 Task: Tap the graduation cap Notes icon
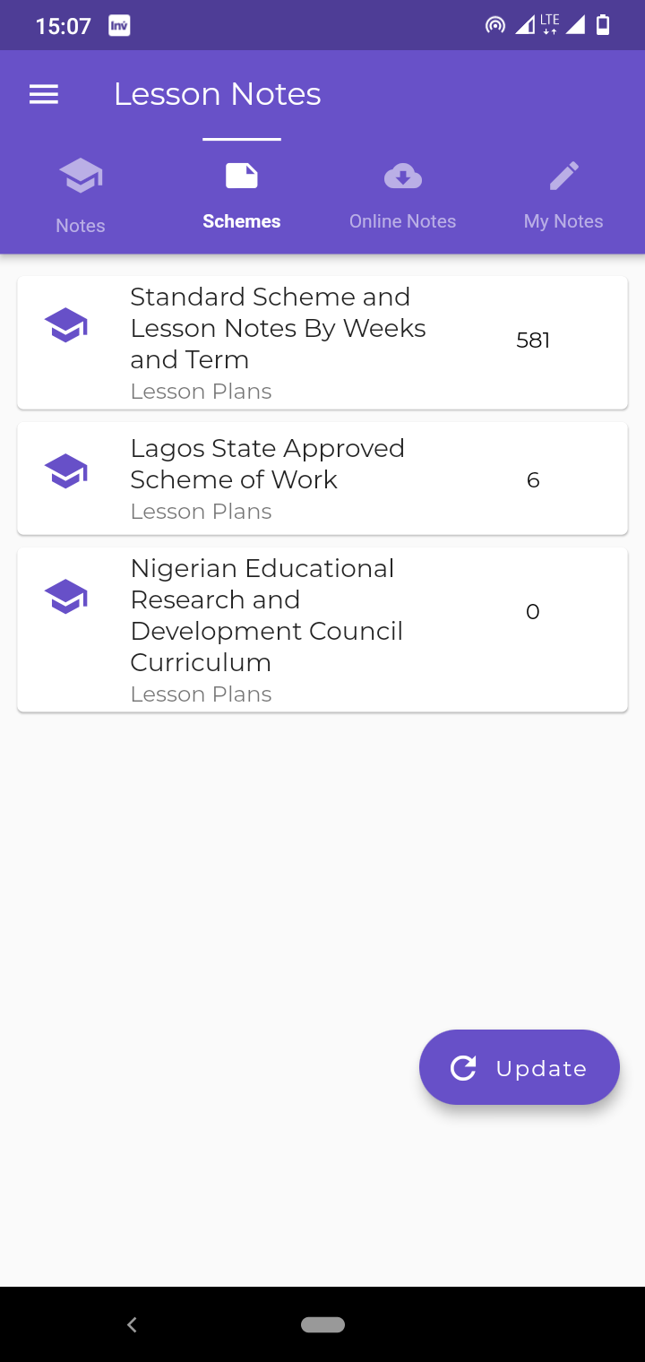tap(81, 176)
